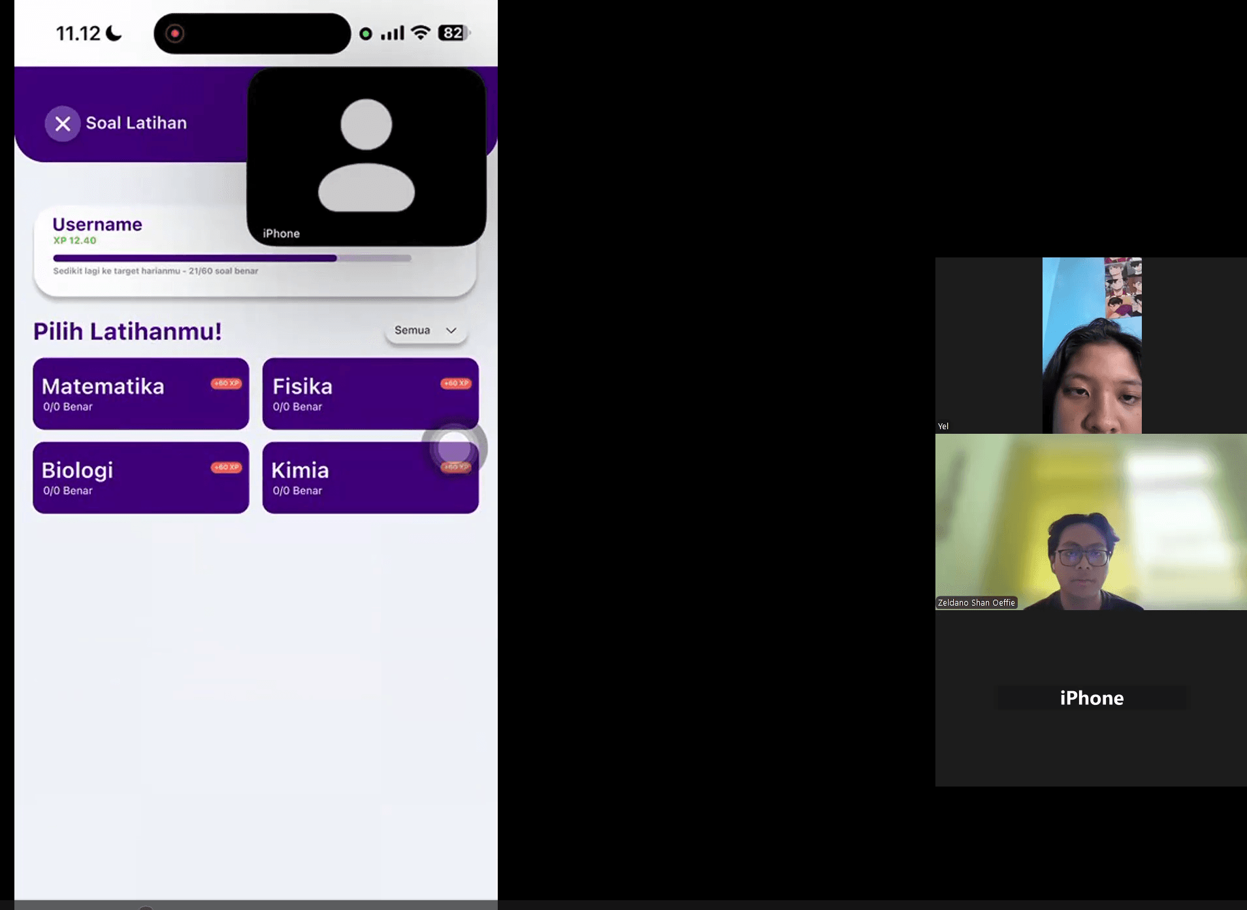
Task: Click the daily target text '21/60 soal benar'
Action: coord(223,271)
